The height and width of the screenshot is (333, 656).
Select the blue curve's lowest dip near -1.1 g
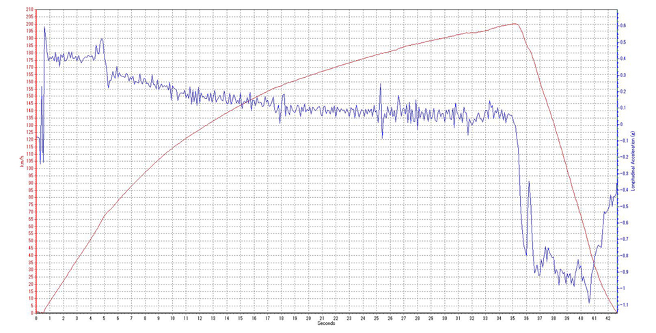[x=589, y=302]
